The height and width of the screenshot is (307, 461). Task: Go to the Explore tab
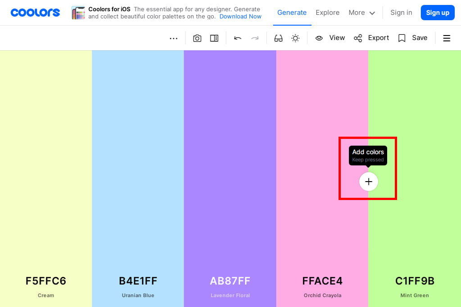pos(327,13)
